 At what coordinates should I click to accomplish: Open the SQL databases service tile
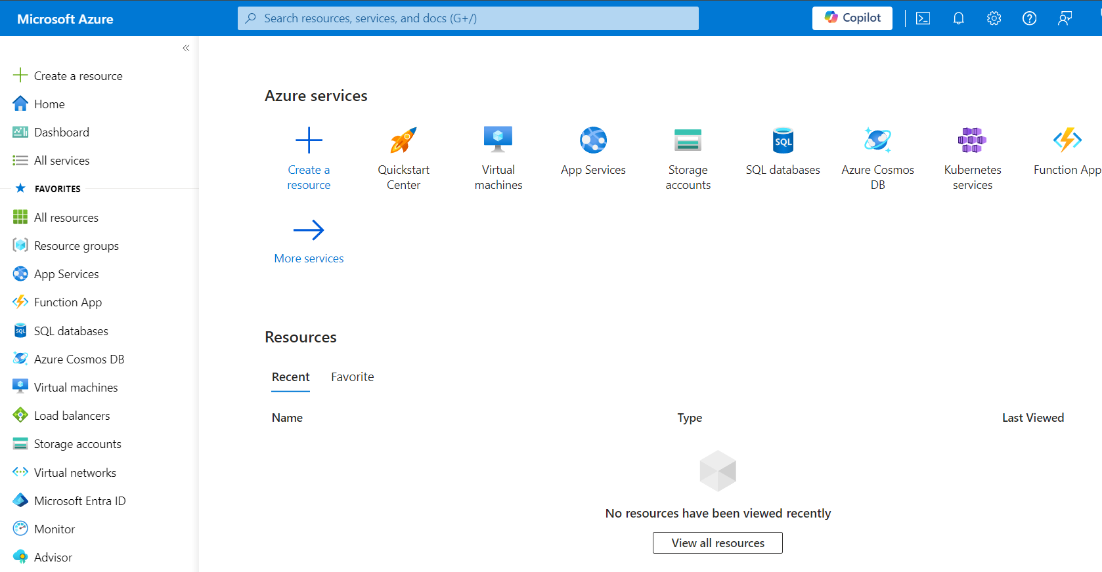tap(783, 152)
